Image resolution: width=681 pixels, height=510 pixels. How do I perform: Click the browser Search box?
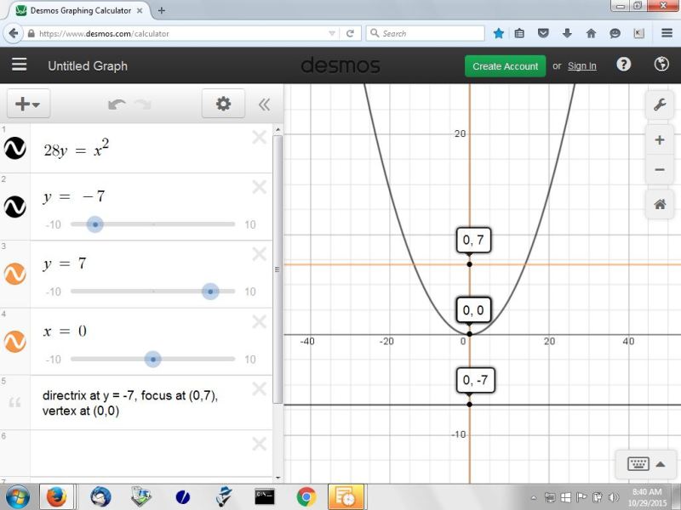426,33
